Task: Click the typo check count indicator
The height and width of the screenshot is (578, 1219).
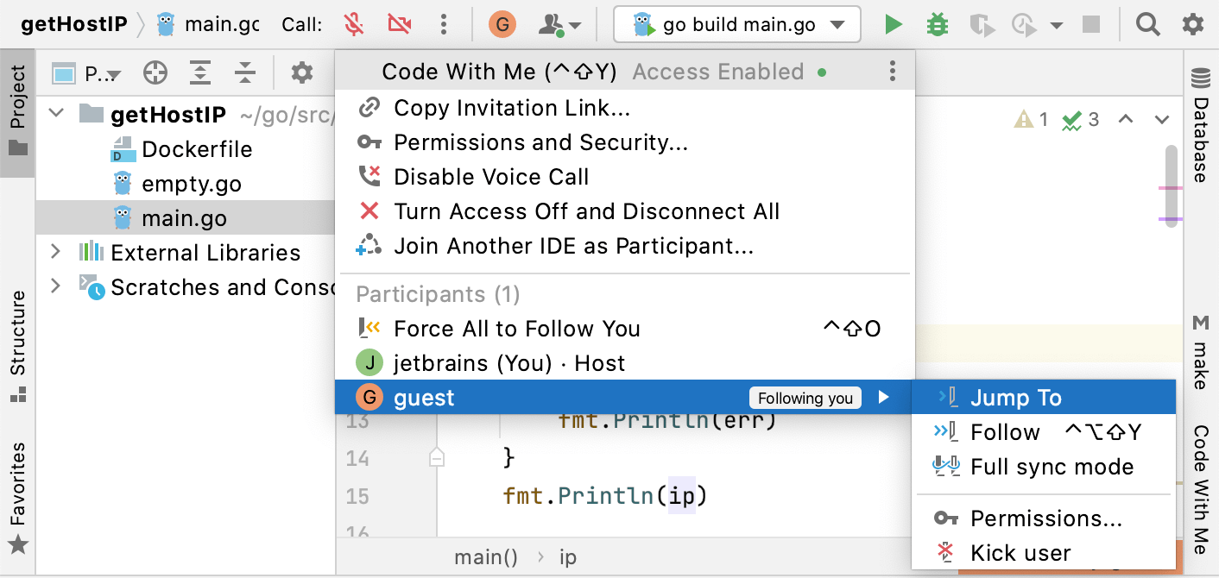Action: (x=1081, y=120)
